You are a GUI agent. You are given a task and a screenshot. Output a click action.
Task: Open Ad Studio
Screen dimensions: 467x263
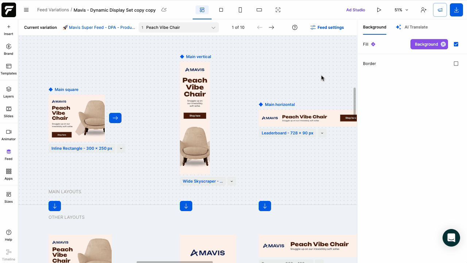coord(356,10)
